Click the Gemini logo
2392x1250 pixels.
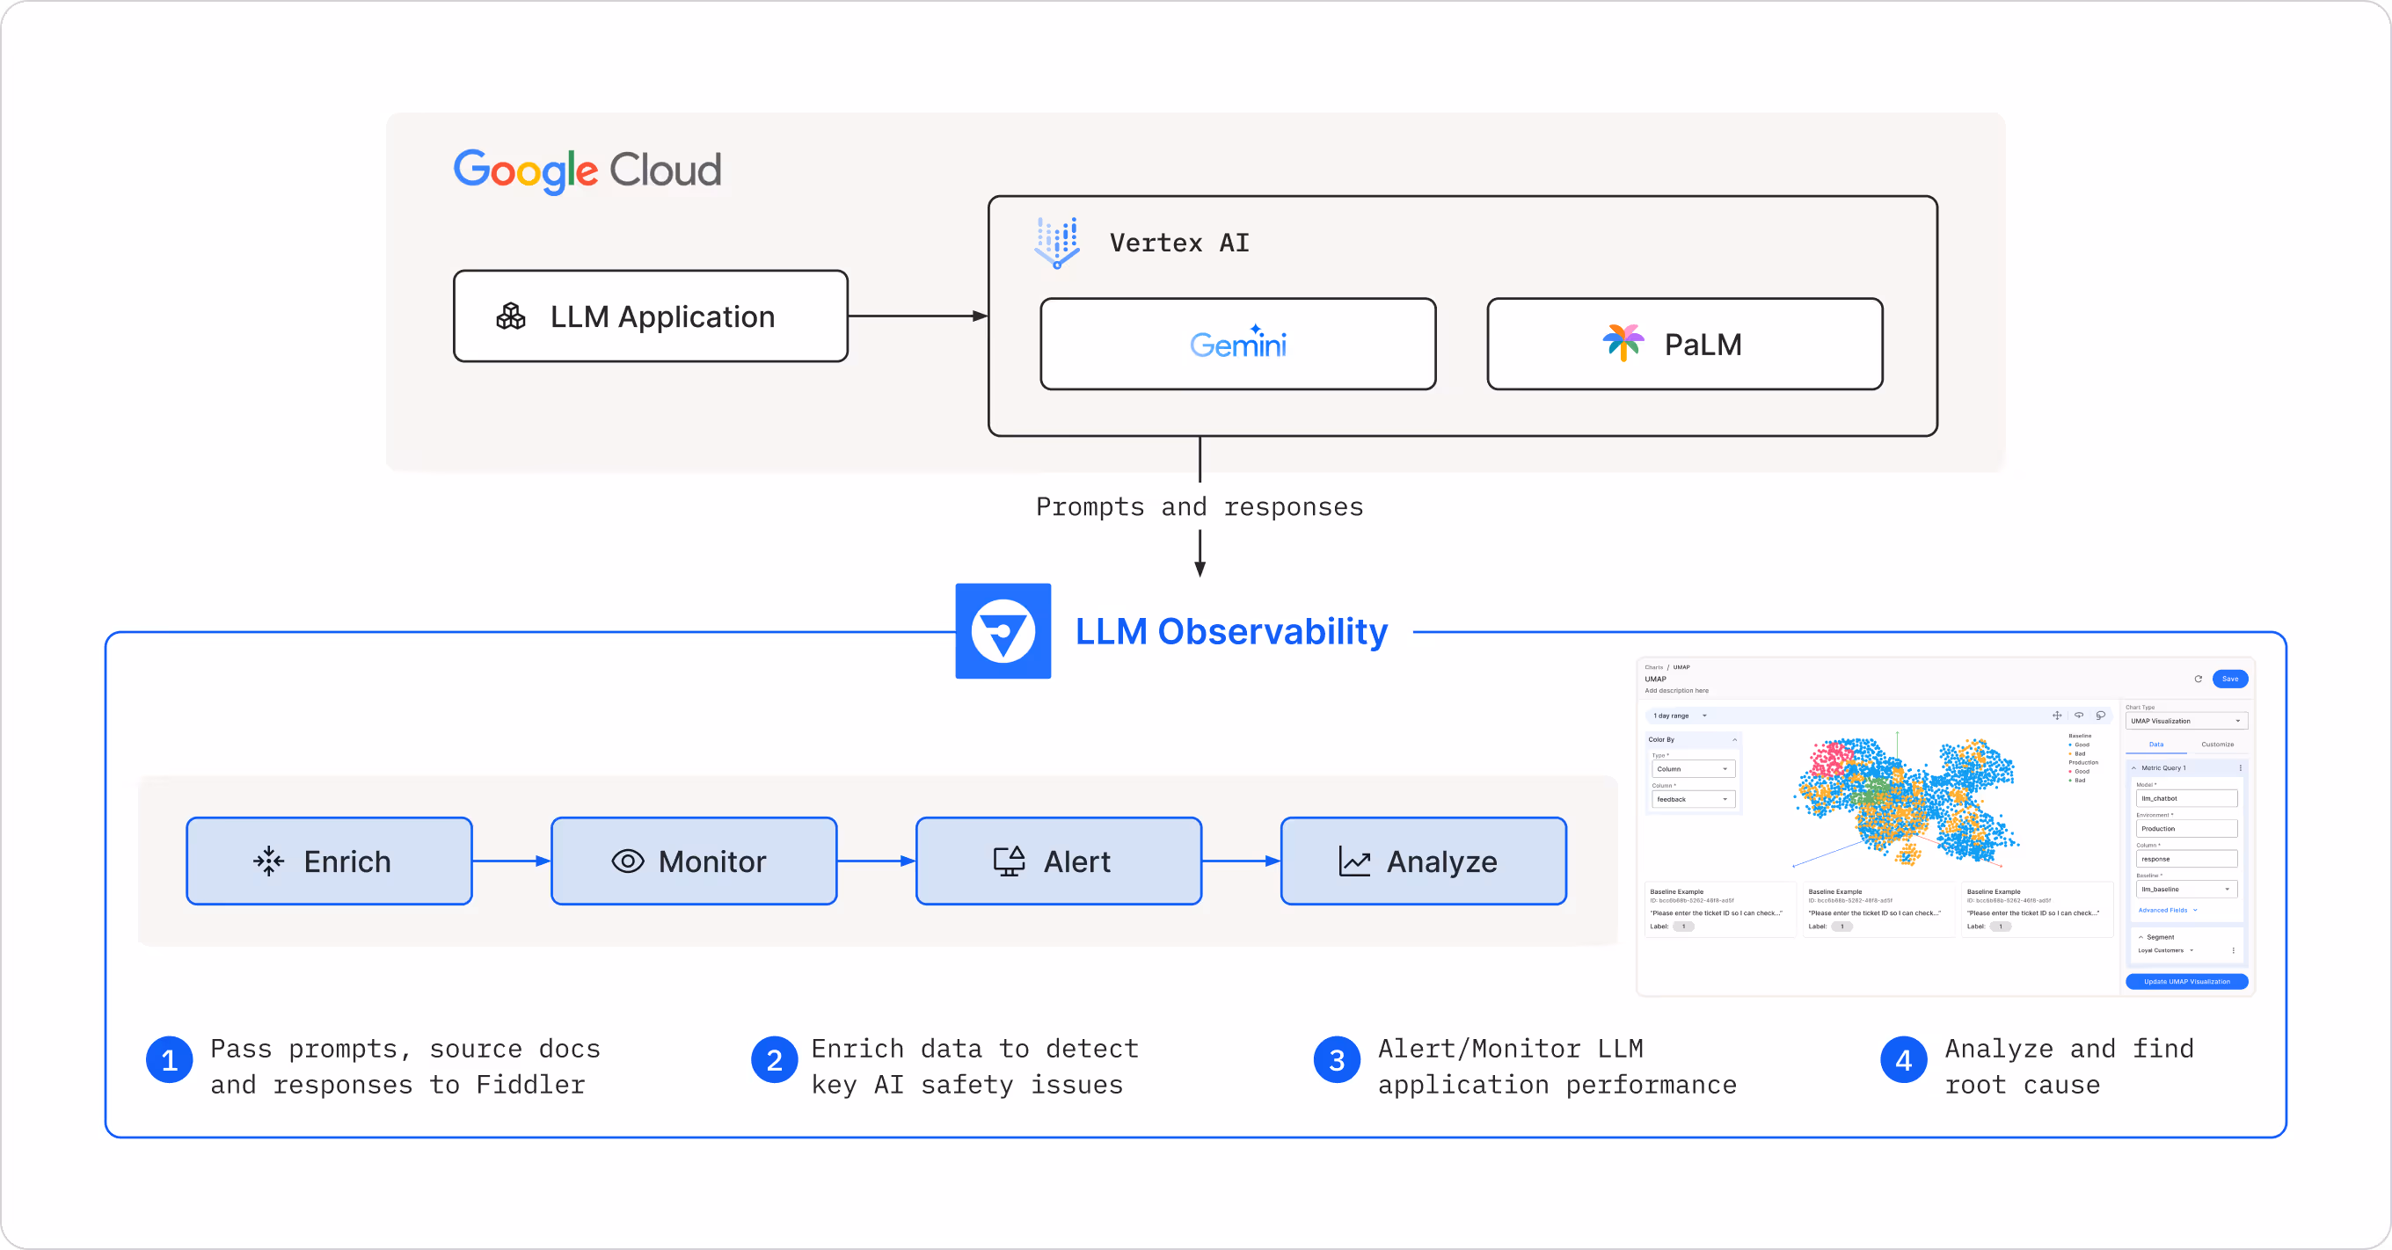coord(1238,343)
